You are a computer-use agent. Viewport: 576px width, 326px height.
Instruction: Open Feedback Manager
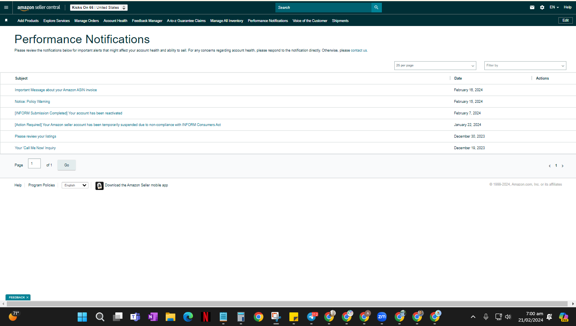147,21
